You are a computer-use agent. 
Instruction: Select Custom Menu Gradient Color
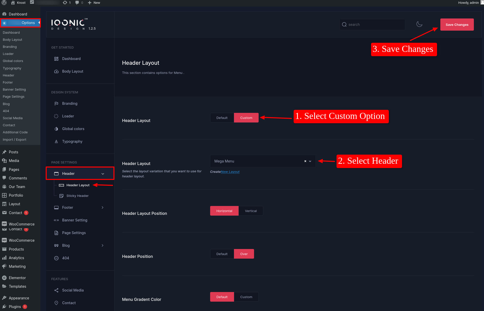pos(246,297)
